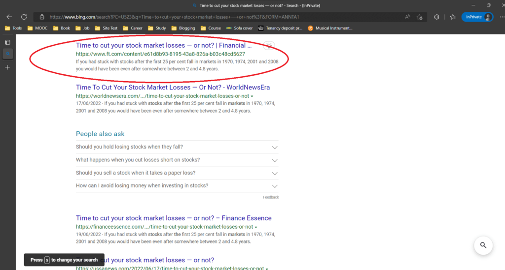505x270 pixels.
Task: Expand 'What happens when you cut losses' question
Action: click(x=177, y=160)
